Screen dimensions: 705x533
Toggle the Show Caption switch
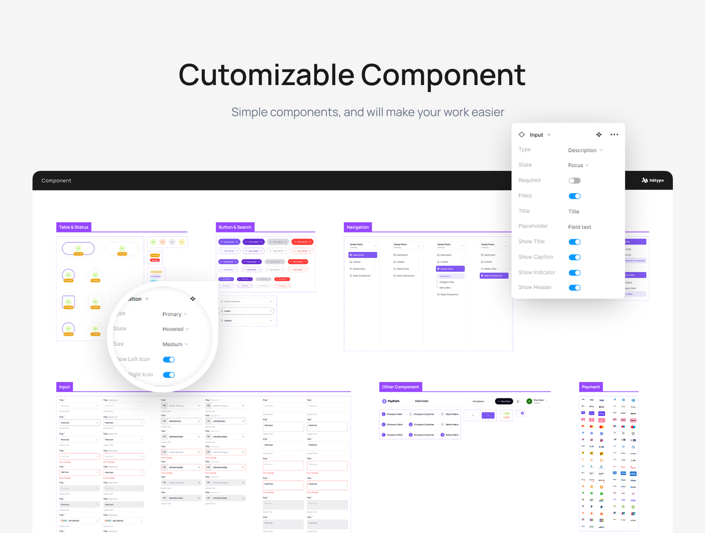click(x=575, y=257)
